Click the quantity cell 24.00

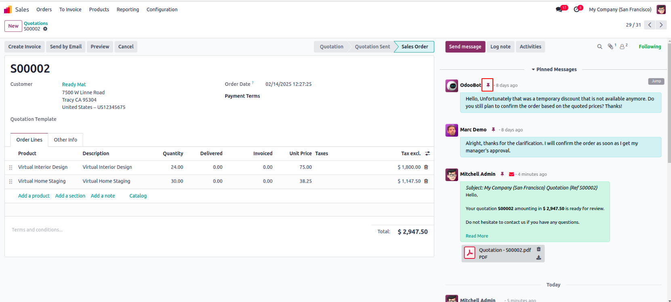pos(177,167)
